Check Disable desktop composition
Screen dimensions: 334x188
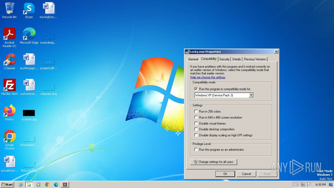pyautogui.click(x=196, y=129)
